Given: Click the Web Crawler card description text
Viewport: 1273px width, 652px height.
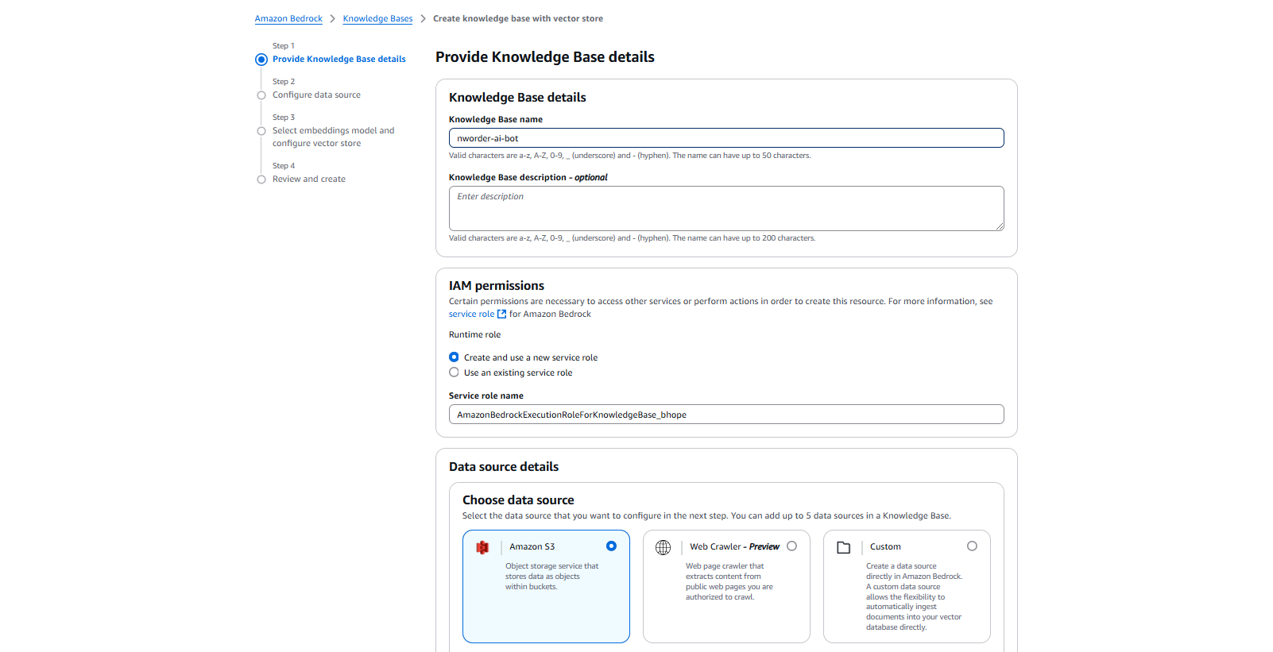Looking at the screenshot, I should coord(729,581).
